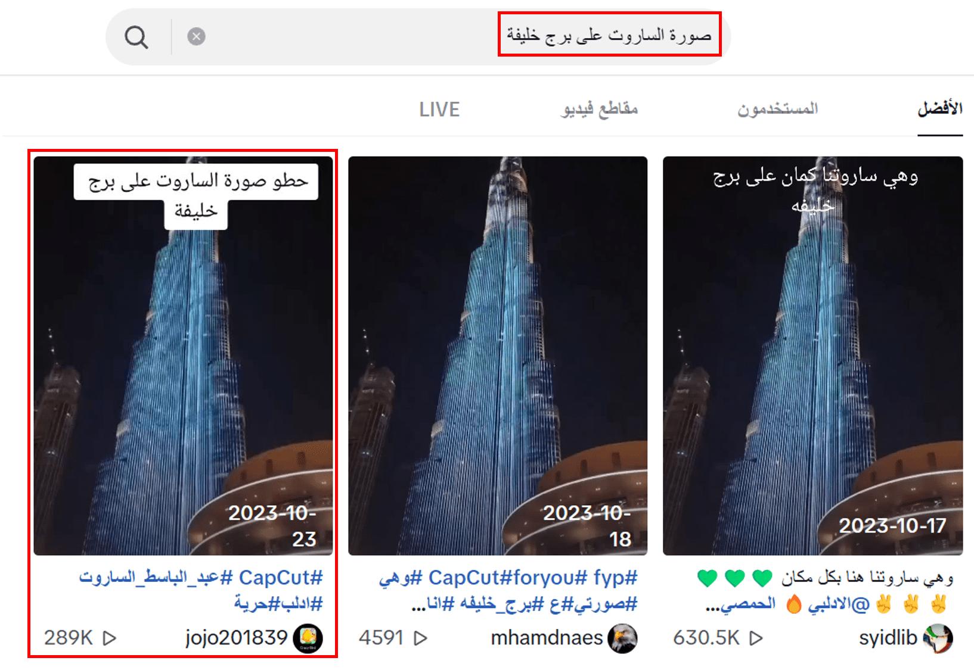Select the المستخدمون tab
Viewport: 974px width, 670px height.
(777, 109)
